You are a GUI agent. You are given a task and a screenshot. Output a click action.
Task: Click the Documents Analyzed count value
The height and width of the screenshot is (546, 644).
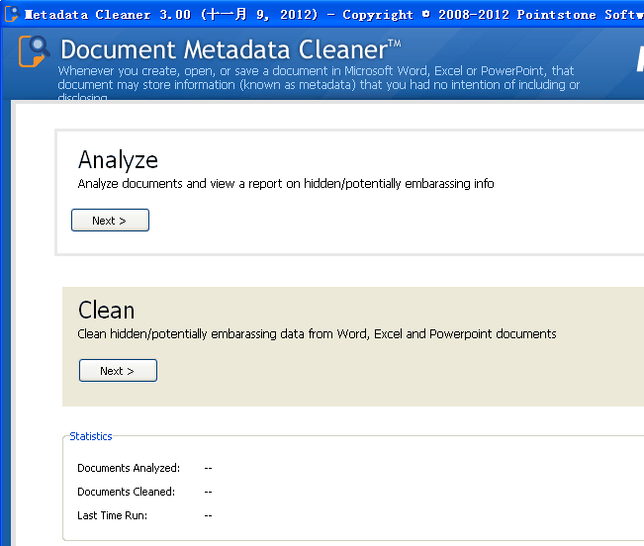(208, 468)
